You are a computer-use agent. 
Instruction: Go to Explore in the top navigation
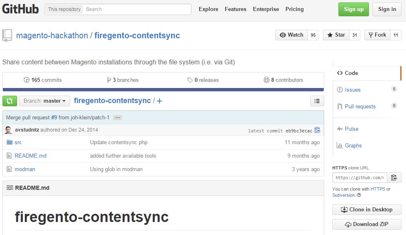coord(208,9)
